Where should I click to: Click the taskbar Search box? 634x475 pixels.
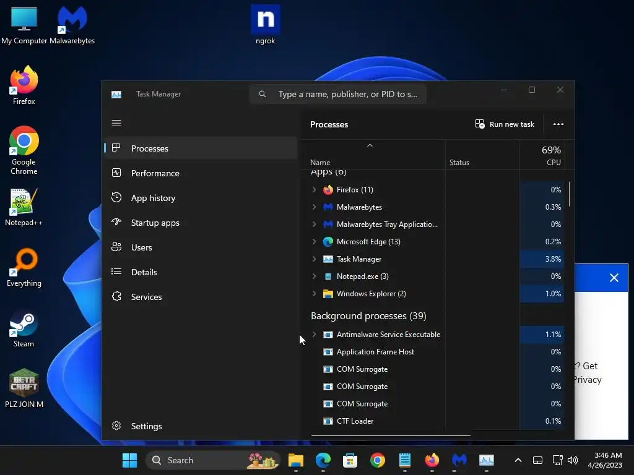click(x=213, y=460)
